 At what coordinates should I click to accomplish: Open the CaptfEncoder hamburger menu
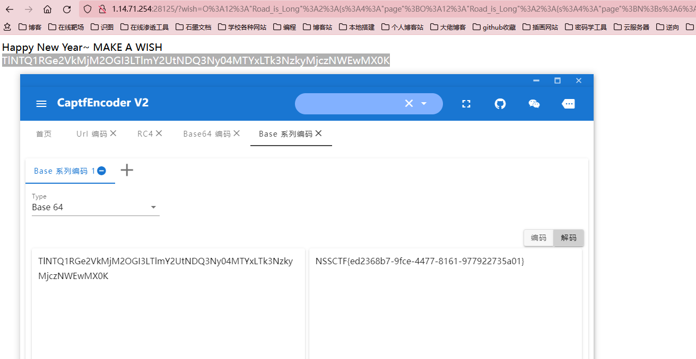tap(41, 104)
